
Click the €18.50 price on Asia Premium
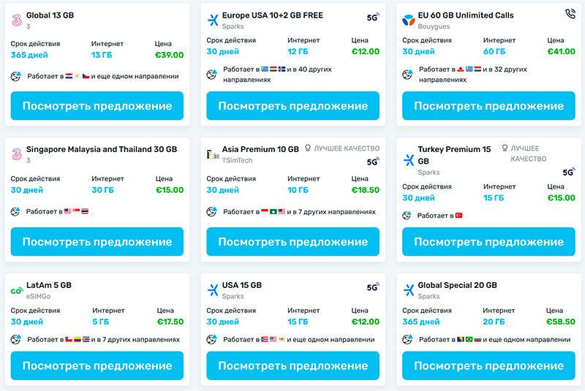365,190
